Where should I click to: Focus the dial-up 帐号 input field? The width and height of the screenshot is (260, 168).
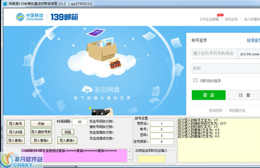point(162,129)
